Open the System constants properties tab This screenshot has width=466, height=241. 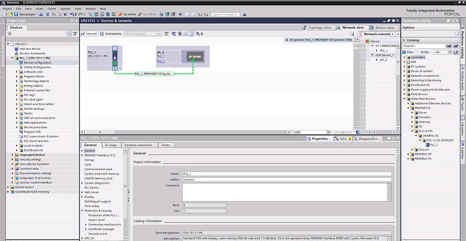(138, 145)
